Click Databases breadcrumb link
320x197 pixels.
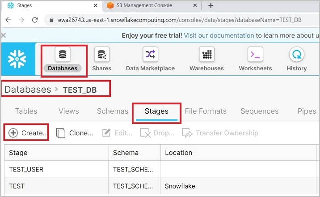coord(28,90)
